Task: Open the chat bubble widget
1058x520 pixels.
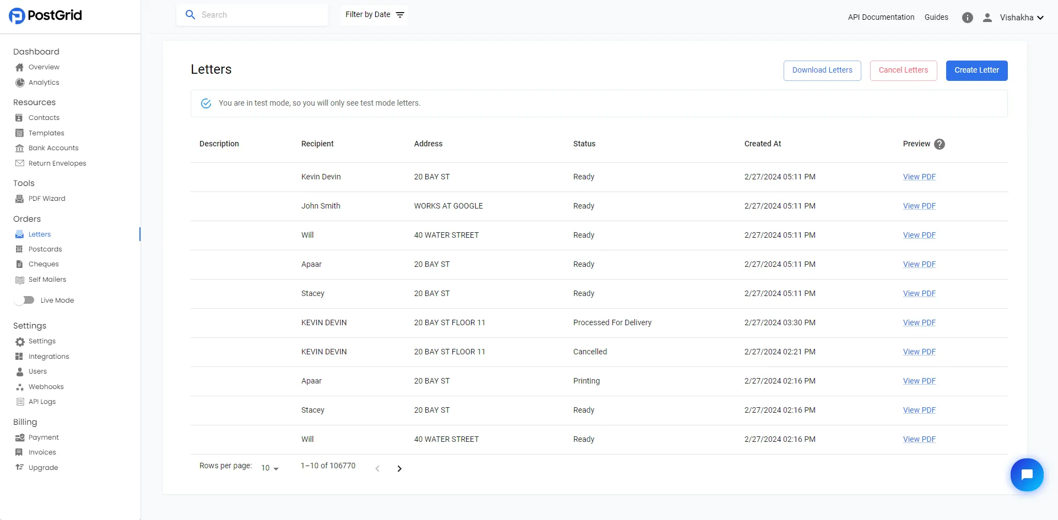Action: coord(1027,474)
